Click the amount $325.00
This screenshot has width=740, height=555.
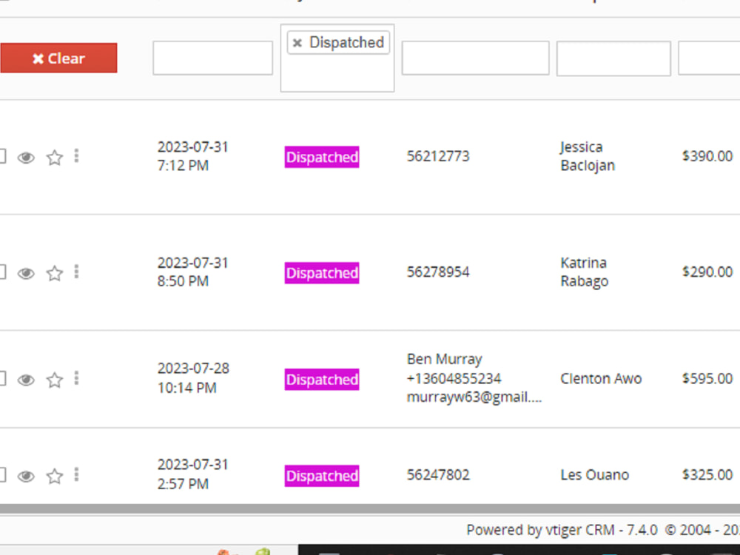[x=707, y=475]
